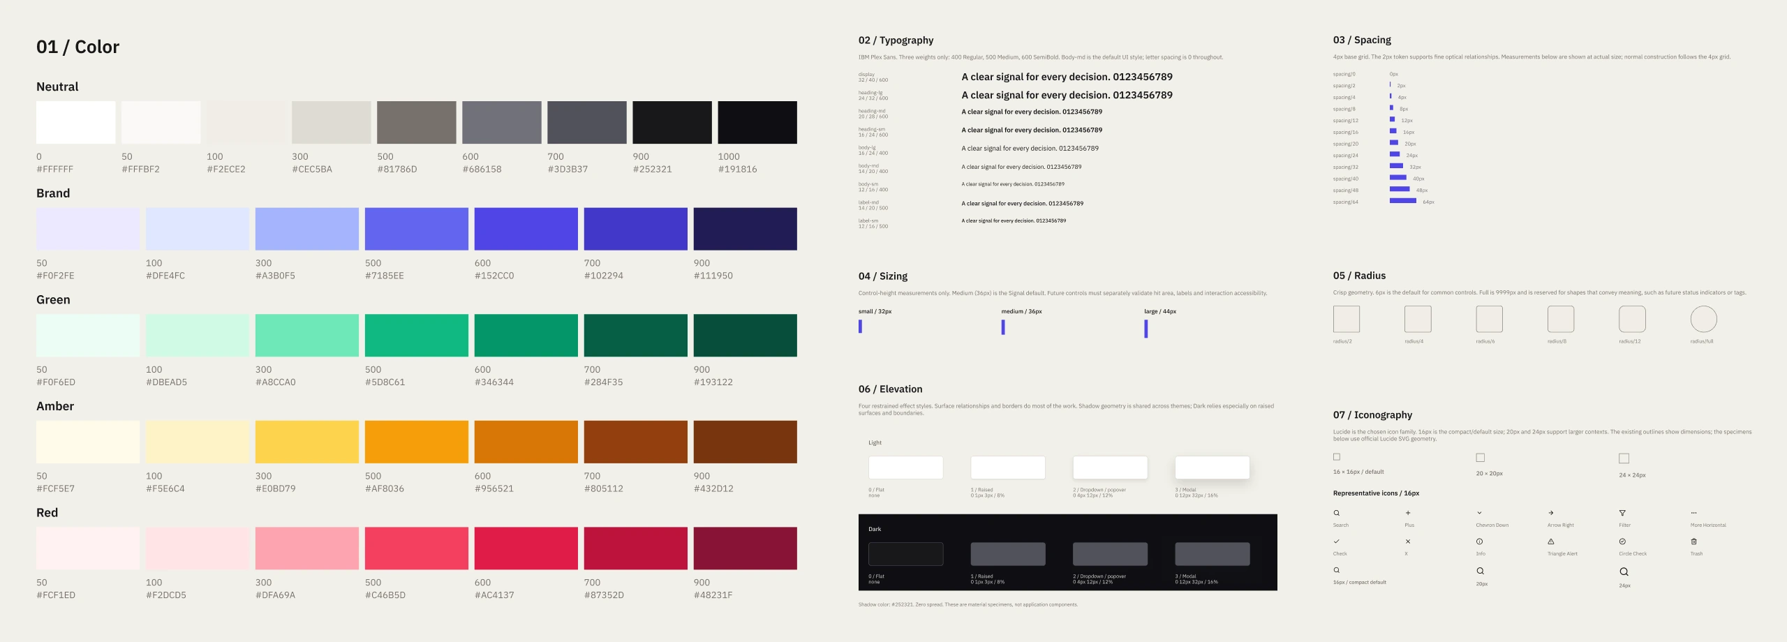Click the radius/12 shape specimen
Viewport: 1787px width, 642px height.
pos(1632,319)
